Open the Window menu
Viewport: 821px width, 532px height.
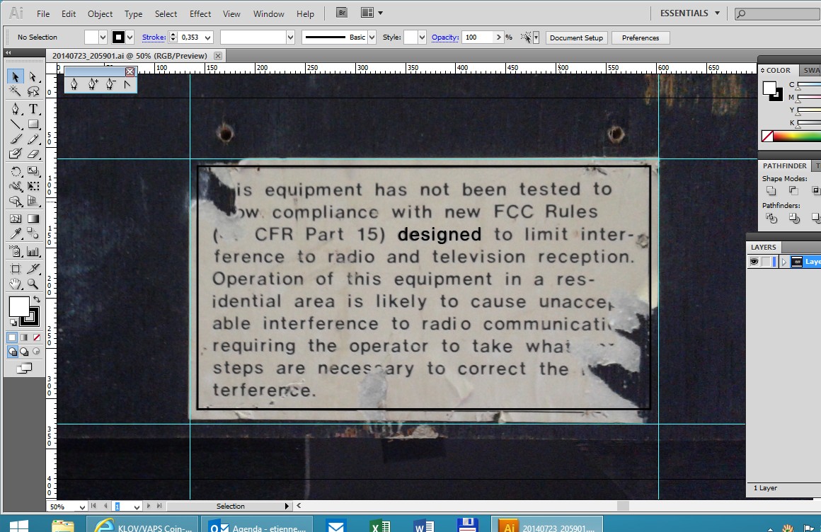[269, 14]
